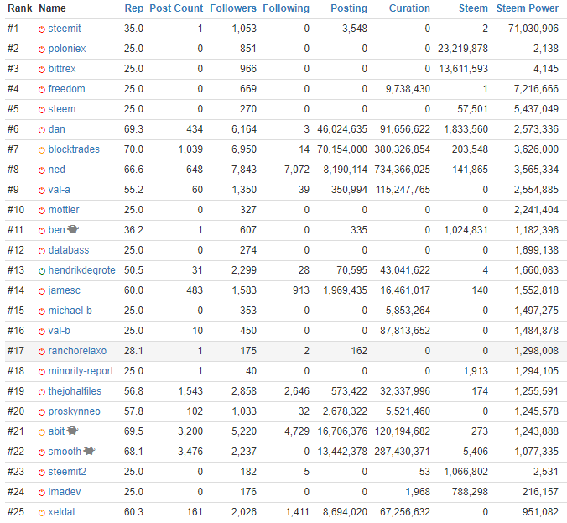Open the ranchorelaxo account link

tap(77, 351)
